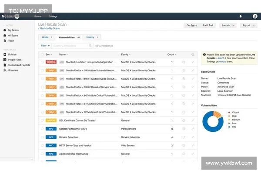Image resolution: width=261 pixels, height=174 pixels.
Task: Check the Firefox < 59.0.1 Code Execution row
Action: (x=42, y=79)
